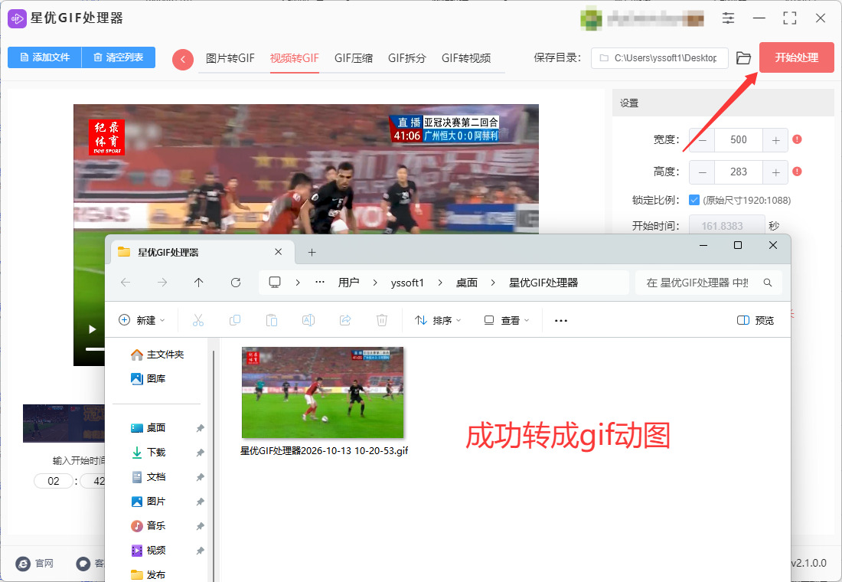
Task: Click the Rename icon in Explorer toolbar
Action: click(x=308, y=320)
